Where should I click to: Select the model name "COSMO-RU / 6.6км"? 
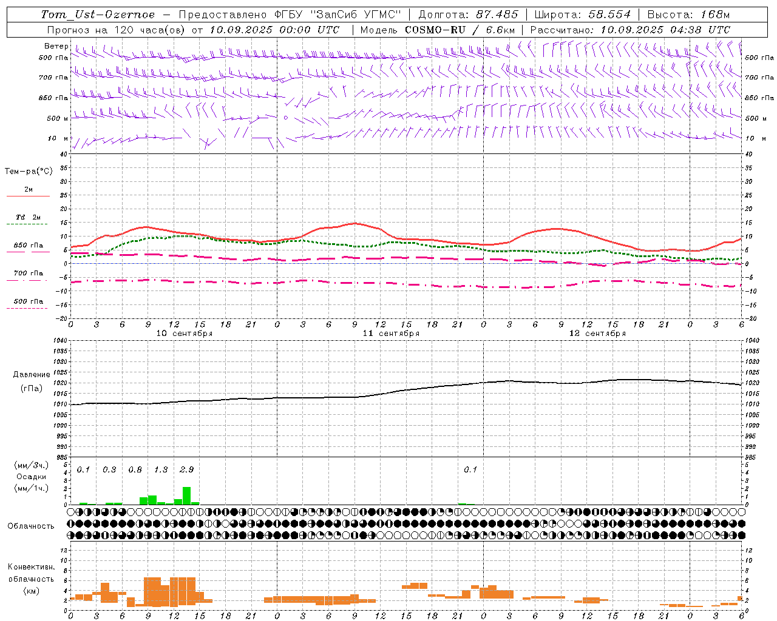460,30
